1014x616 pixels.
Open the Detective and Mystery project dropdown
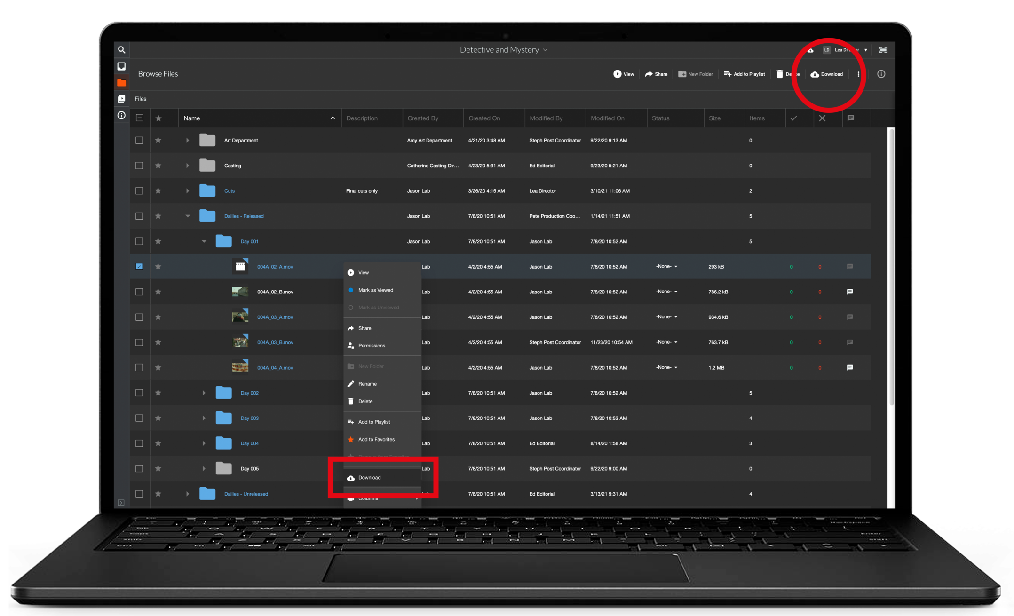[503, 50]
